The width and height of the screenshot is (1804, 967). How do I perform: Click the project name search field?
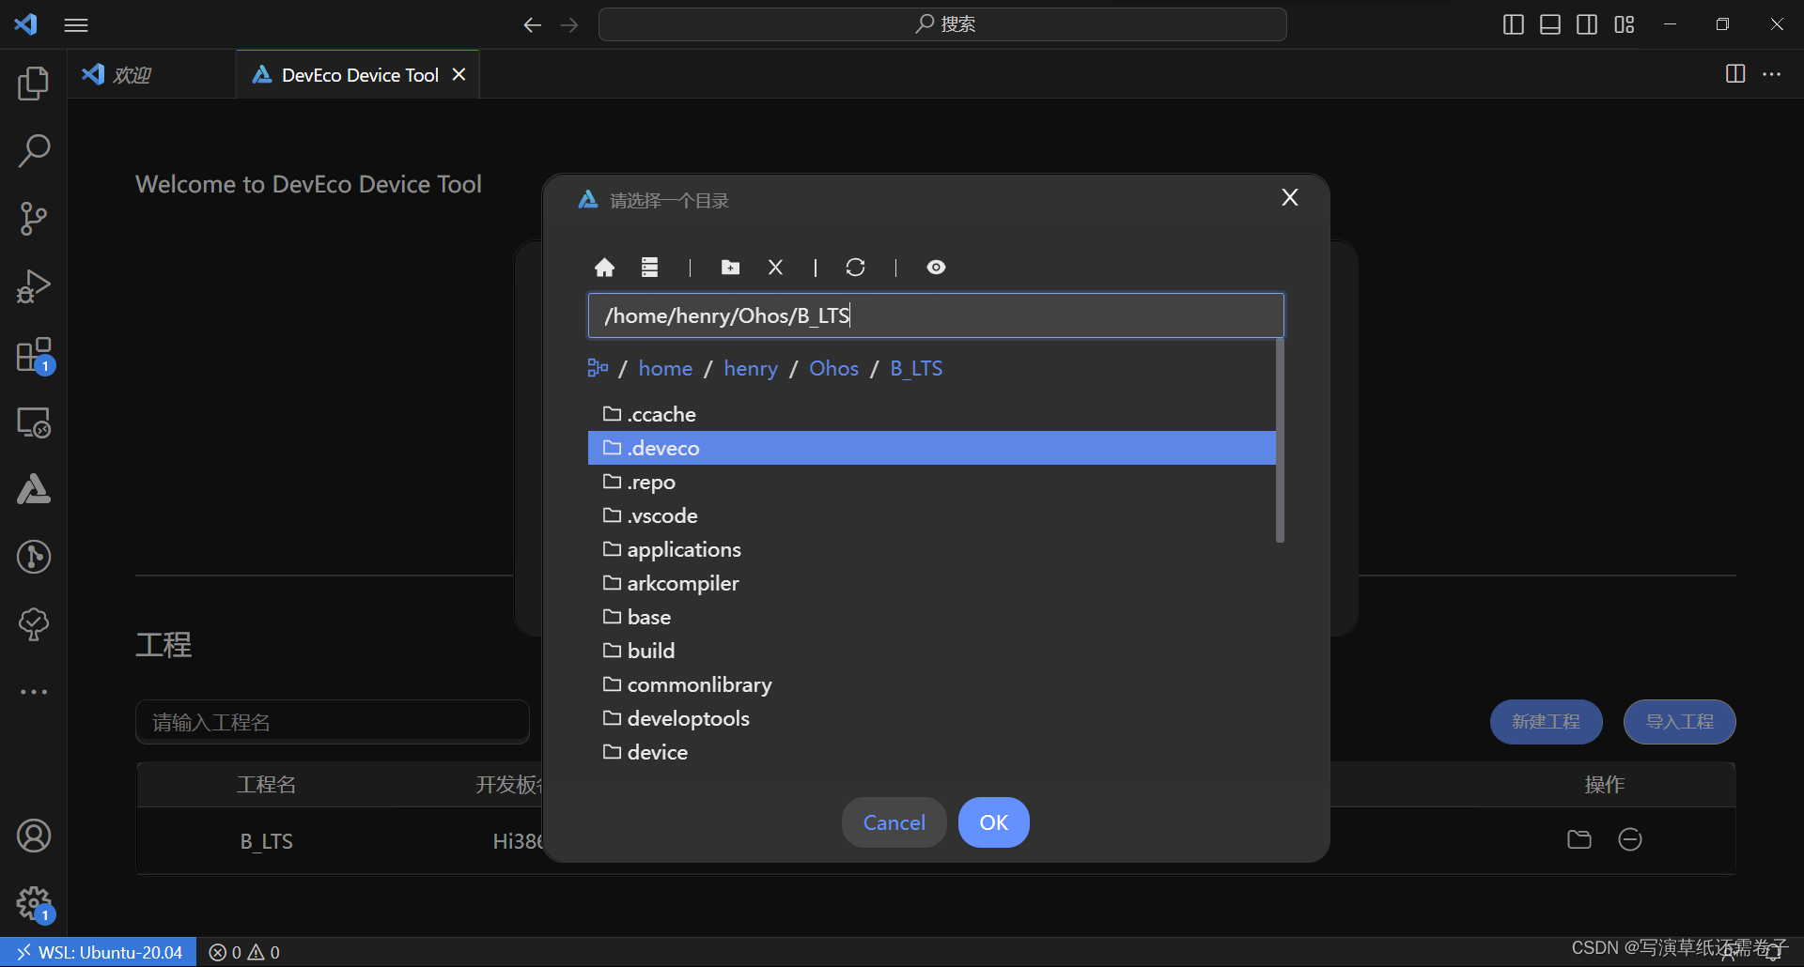click(333, 722)
